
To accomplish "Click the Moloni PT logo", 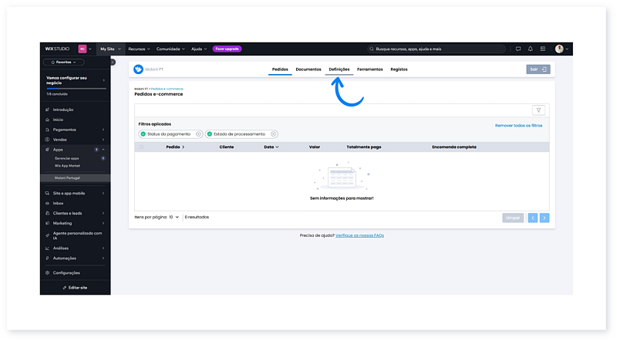I will [139, 69].
